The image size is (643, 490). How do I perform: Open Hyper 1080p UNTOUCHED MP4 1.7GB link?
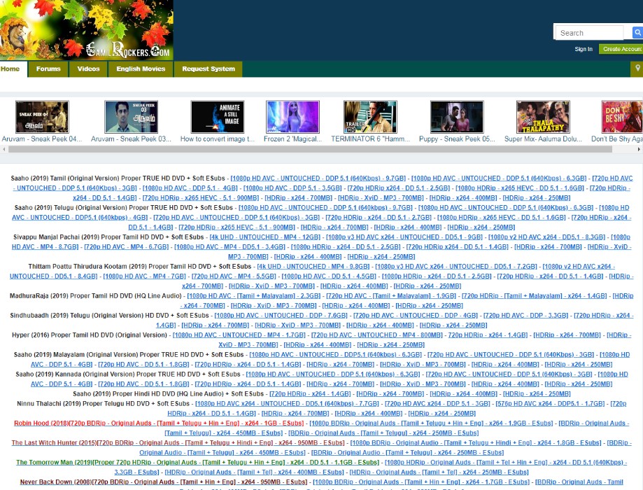(239, 335)
